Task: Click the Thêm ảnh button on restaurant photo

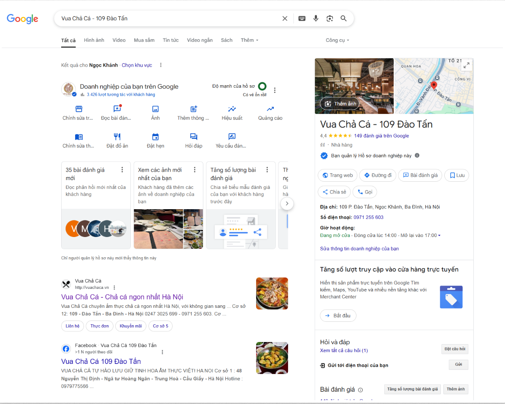Action: click(340, 104)
